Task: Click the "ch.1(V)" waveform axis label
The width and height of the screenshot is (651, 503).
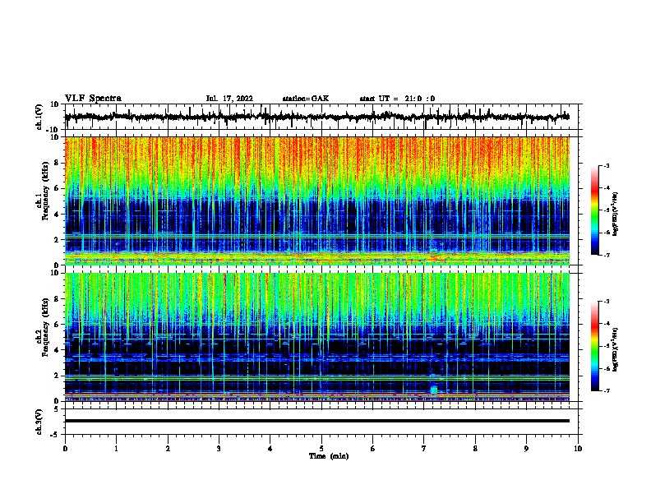Action: [x=39, y=117]
